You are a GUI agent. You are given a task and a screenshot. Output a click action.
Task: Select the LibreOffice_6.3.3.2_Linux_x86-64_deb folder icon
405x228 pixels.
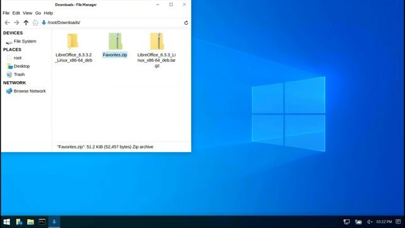[x=73, y=41]
